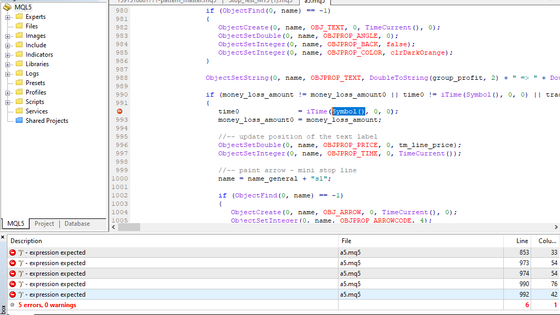This screenshot has height=315, width=560.
Task: Sort errors by Column header
Action: pyautogui.click(x=545, y=241)
